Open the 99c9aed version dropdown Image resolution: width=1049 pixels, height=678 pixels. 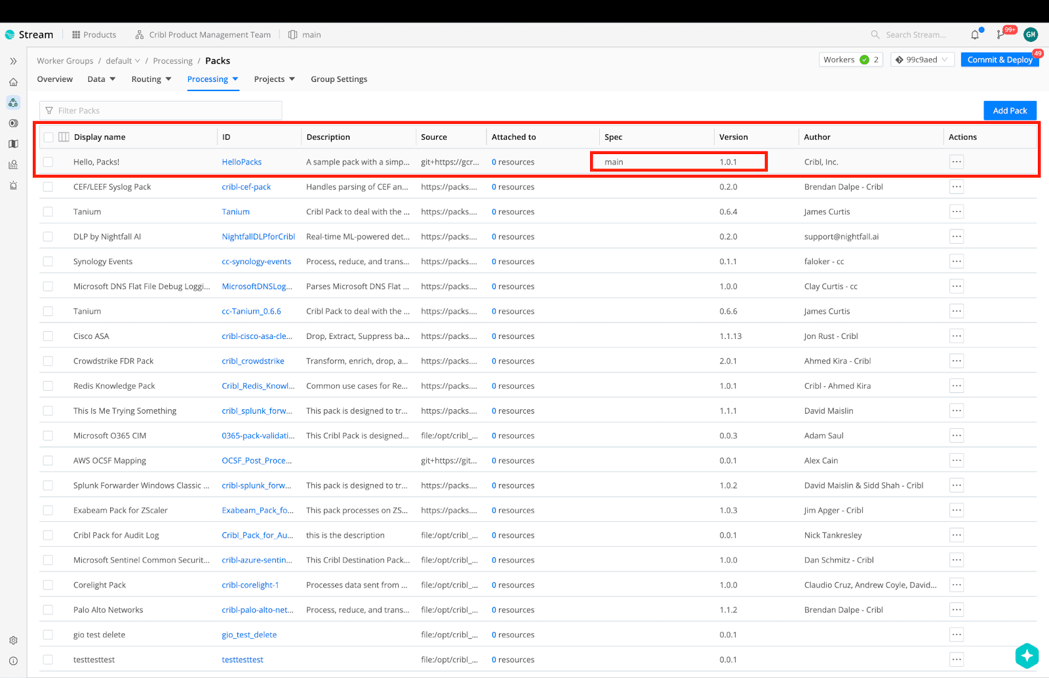coord(922,60)
